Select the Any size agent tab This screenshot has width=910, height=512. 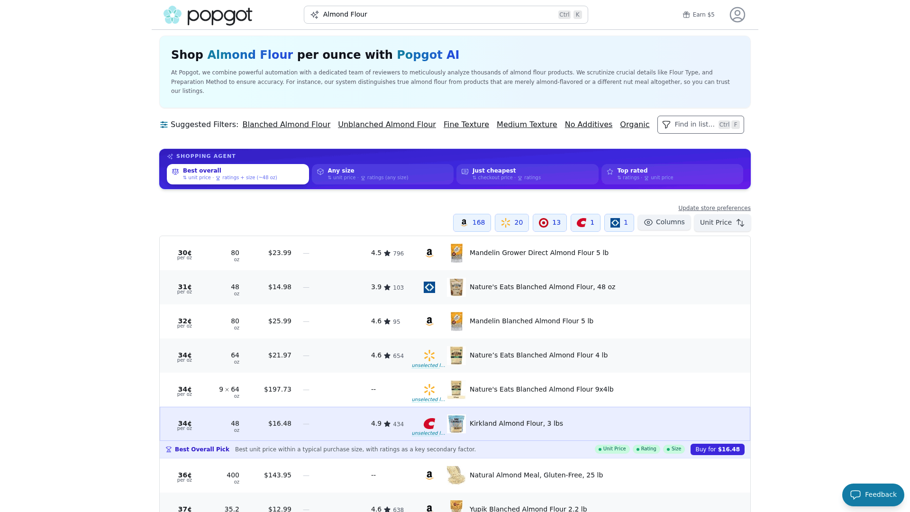pyautogui.click(x=382, y=174)
